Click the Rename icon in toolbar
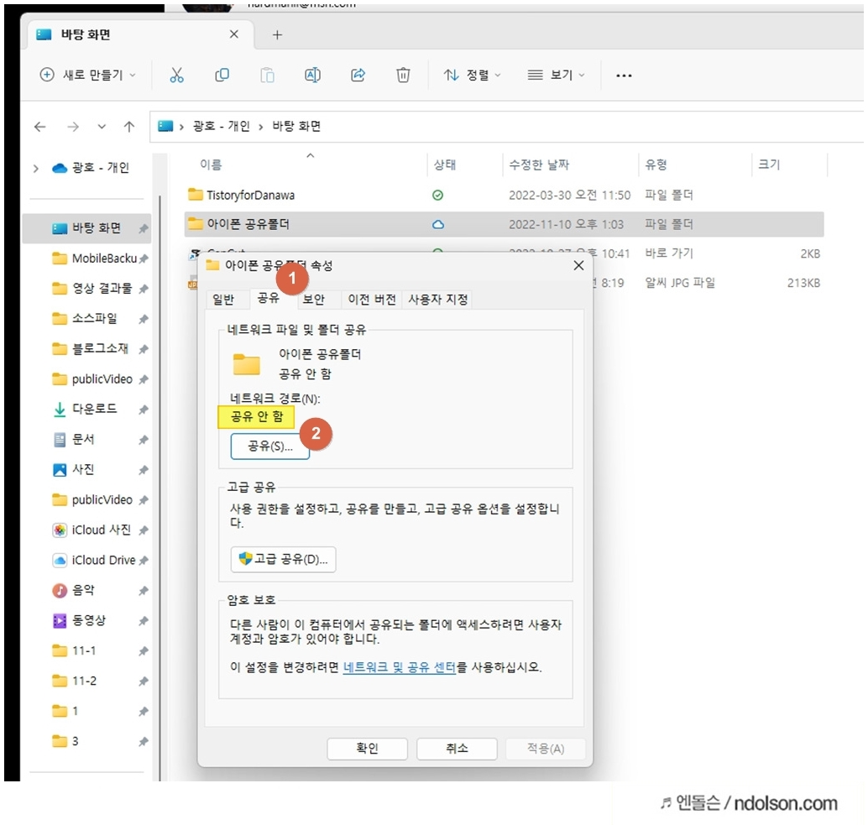 coord(313,75)
